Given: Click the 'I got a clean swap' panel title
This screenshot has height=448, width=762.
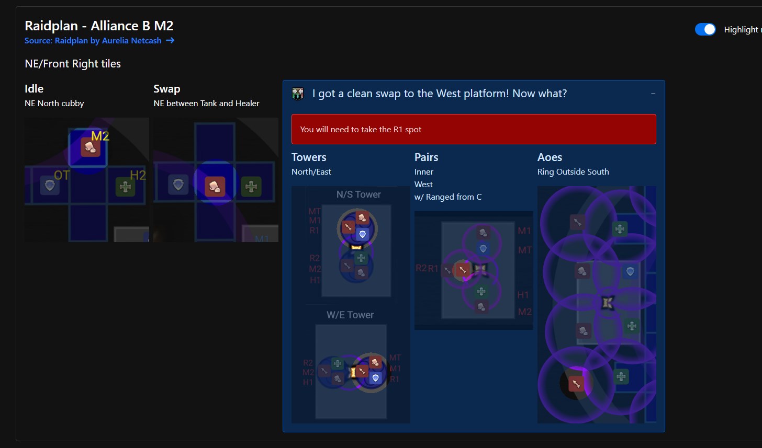Looking at the screenshot, I should [x=440, y=94].
